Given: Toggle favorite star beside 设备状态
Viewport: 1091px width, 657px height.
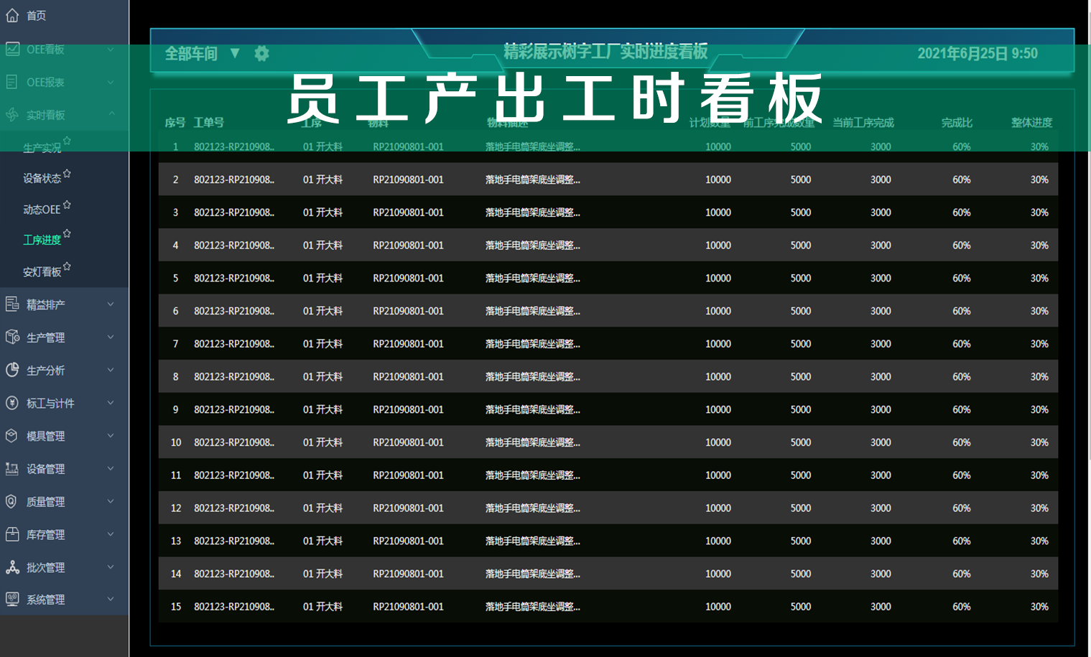Looking at the screenshot, I should [x=67, y=173].
